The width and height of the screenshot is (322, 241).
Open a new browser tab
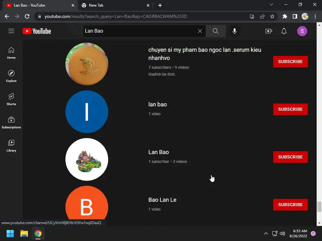tap(160, 5)
